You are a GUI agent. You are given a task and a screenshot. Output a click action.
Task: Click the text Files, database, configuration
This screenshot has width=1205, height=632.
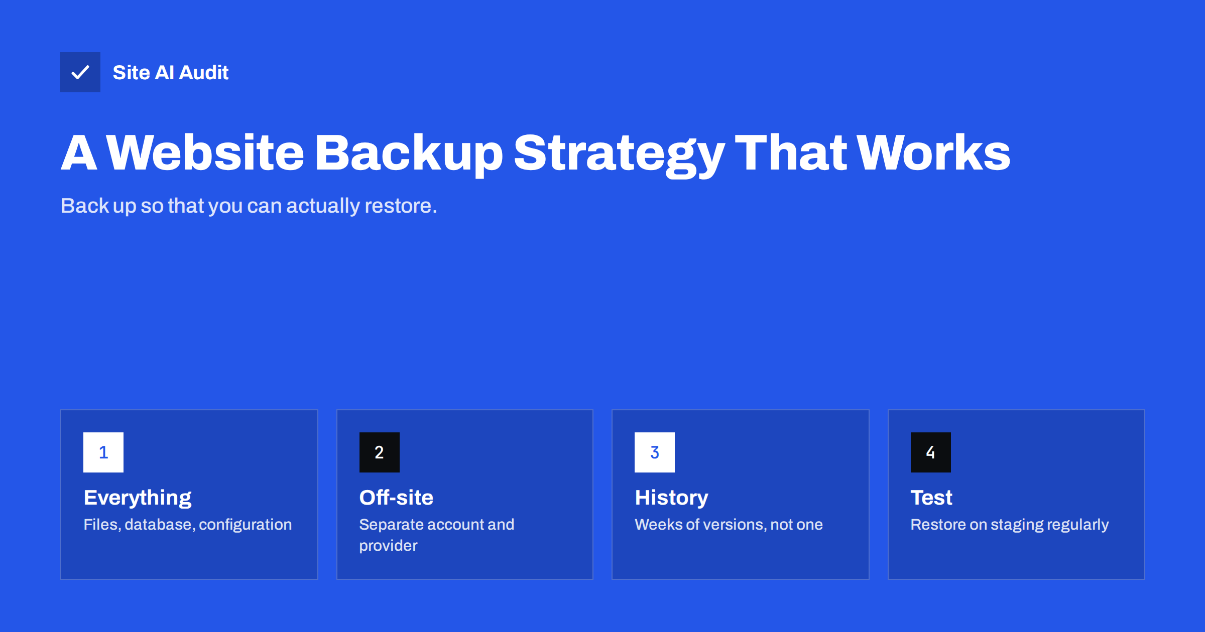(188, 525)
